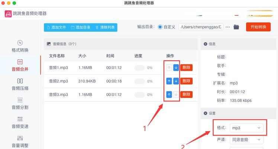This screenshot has width=278, height=149.
Task: Select the 音频1.mp3 file name
Action: coord(58,68)
